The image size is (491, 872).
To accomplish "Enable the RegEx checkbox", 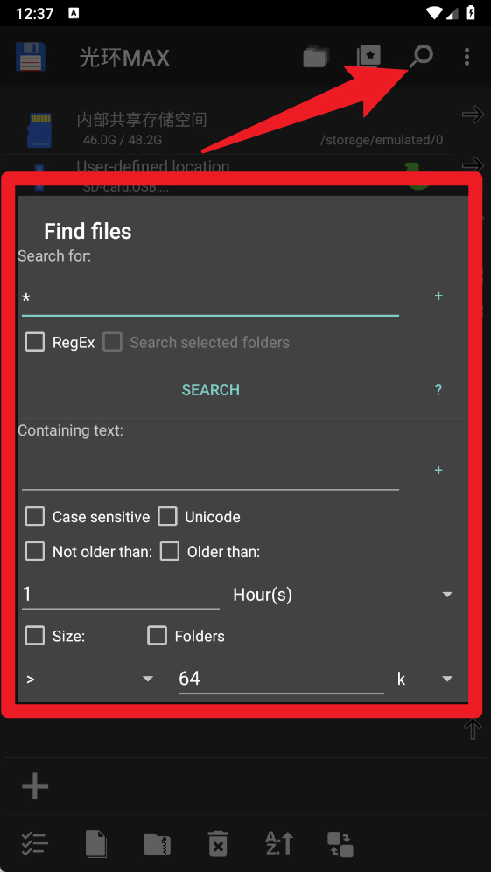I will (x=35, y=342).
